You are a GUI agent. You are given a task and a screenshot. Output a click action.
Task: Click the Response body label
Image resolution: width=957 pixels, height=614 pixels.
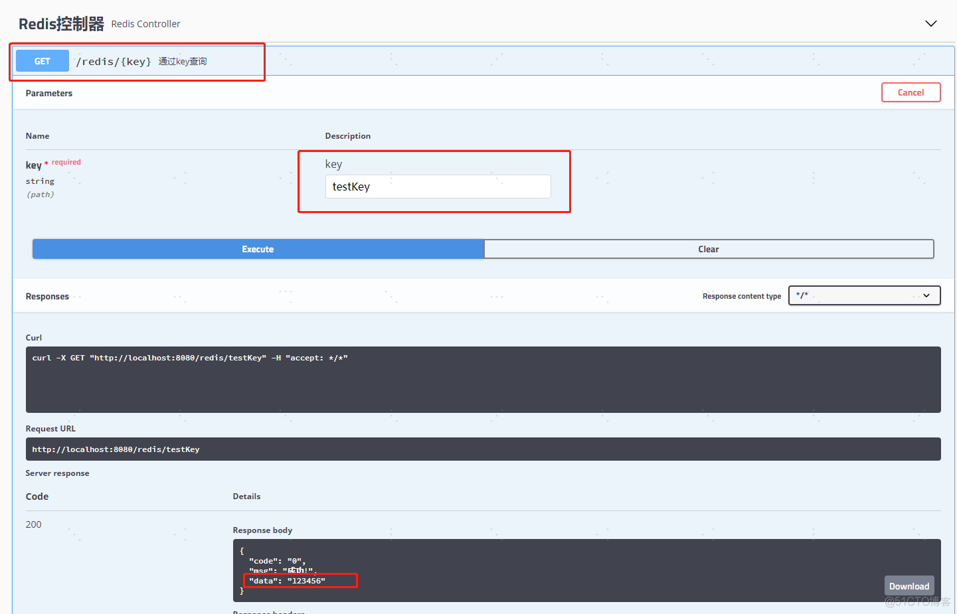262,530
